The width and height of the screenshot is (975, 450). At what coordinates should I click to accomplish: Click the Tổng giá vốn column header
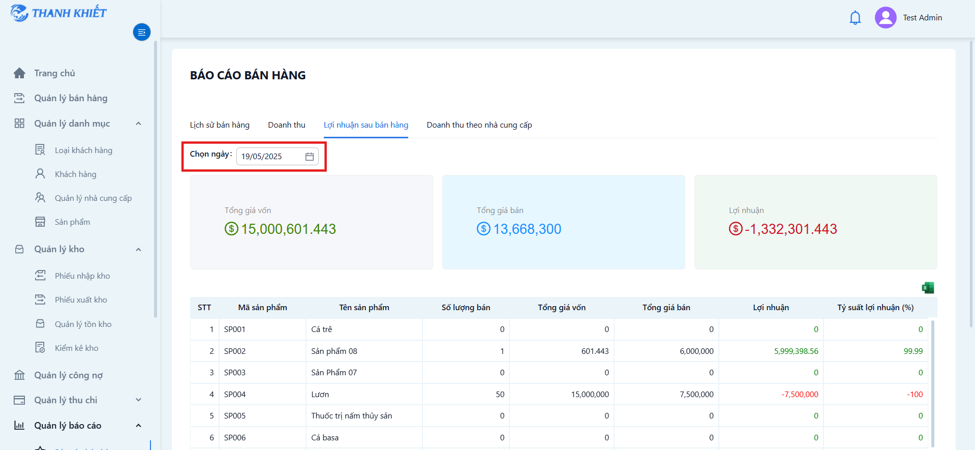562,308
